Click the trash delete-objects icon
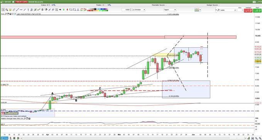The height and width of the screenshot is (140, 262). coord(42,10)
